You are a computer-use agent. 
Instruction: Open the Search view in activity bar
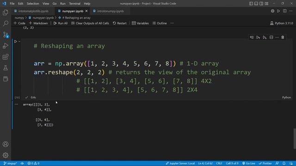point(6,24)
